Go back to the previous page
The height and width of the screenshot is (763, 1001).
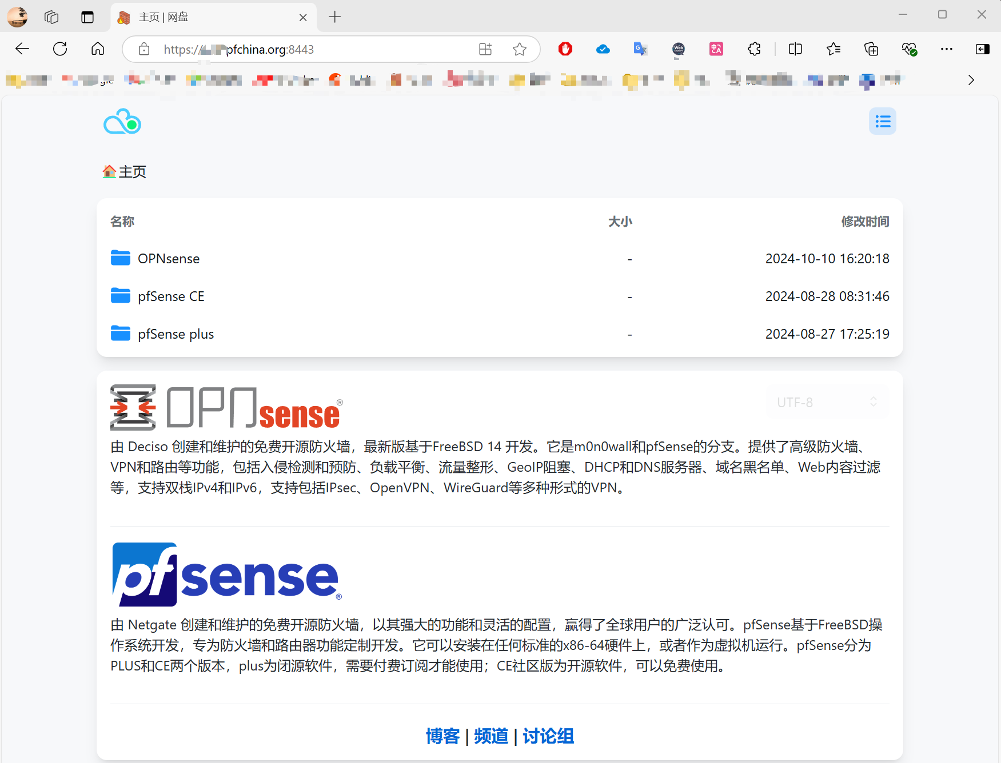pos(22,49)
